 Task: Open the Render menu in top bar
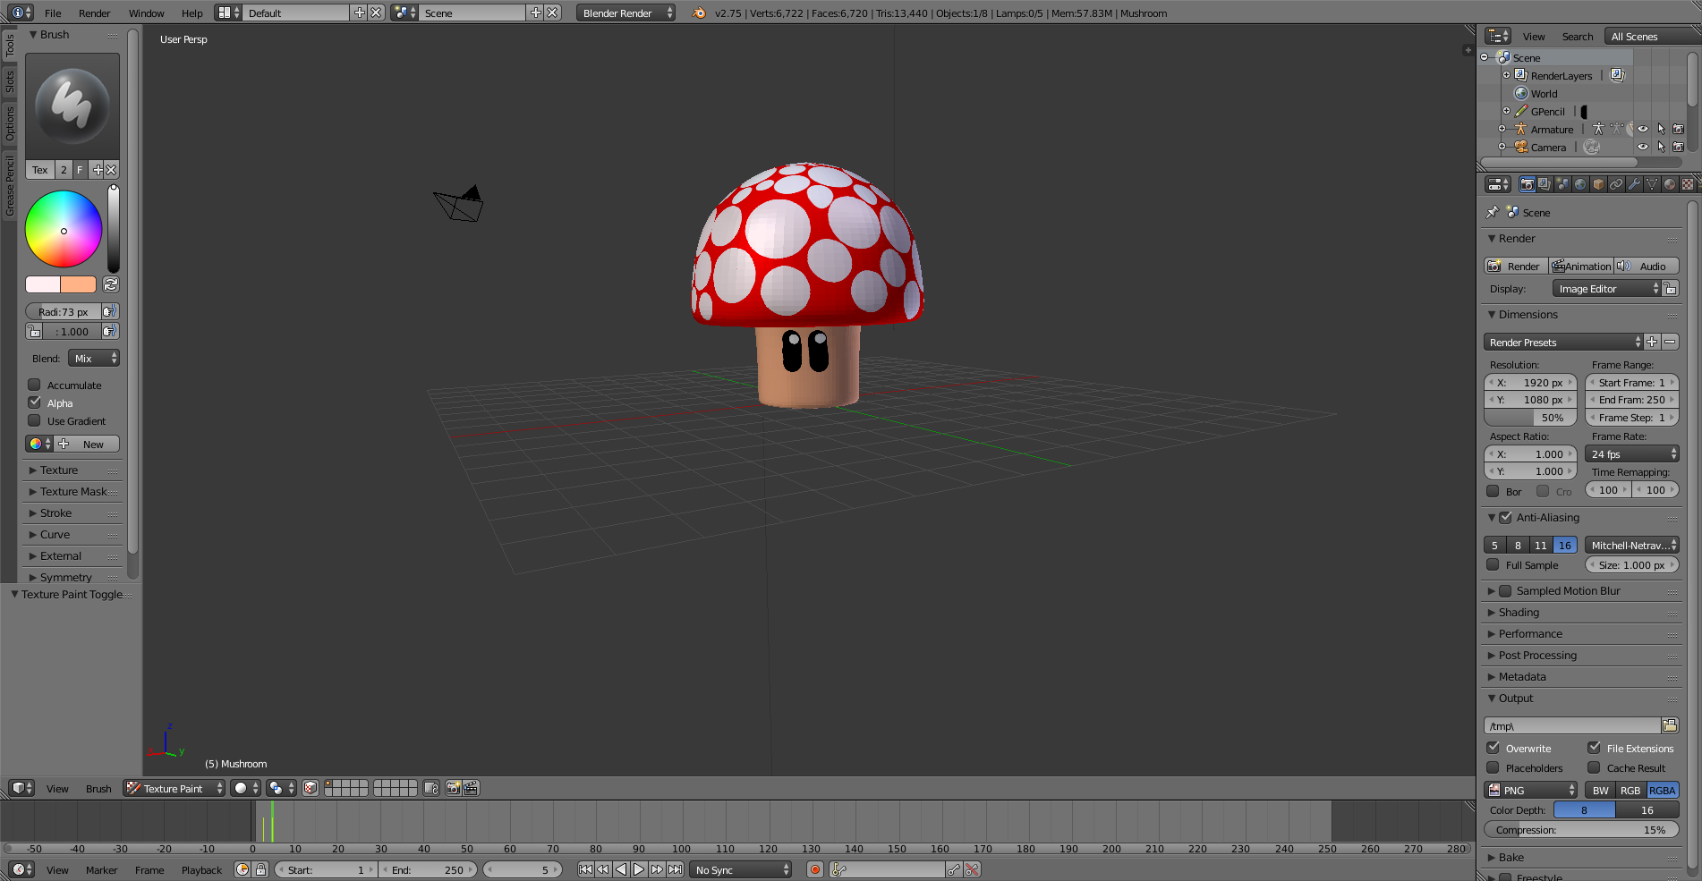[x=94, y=13]
